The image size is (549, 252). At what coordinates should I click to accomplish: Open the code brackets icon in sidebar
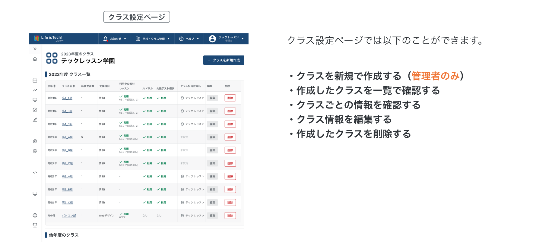pyautogui.click(x=35, y=172)
